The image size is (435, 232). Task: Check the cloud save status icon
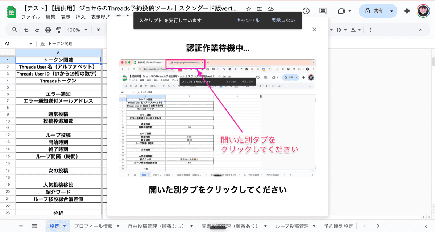(270, 9)
